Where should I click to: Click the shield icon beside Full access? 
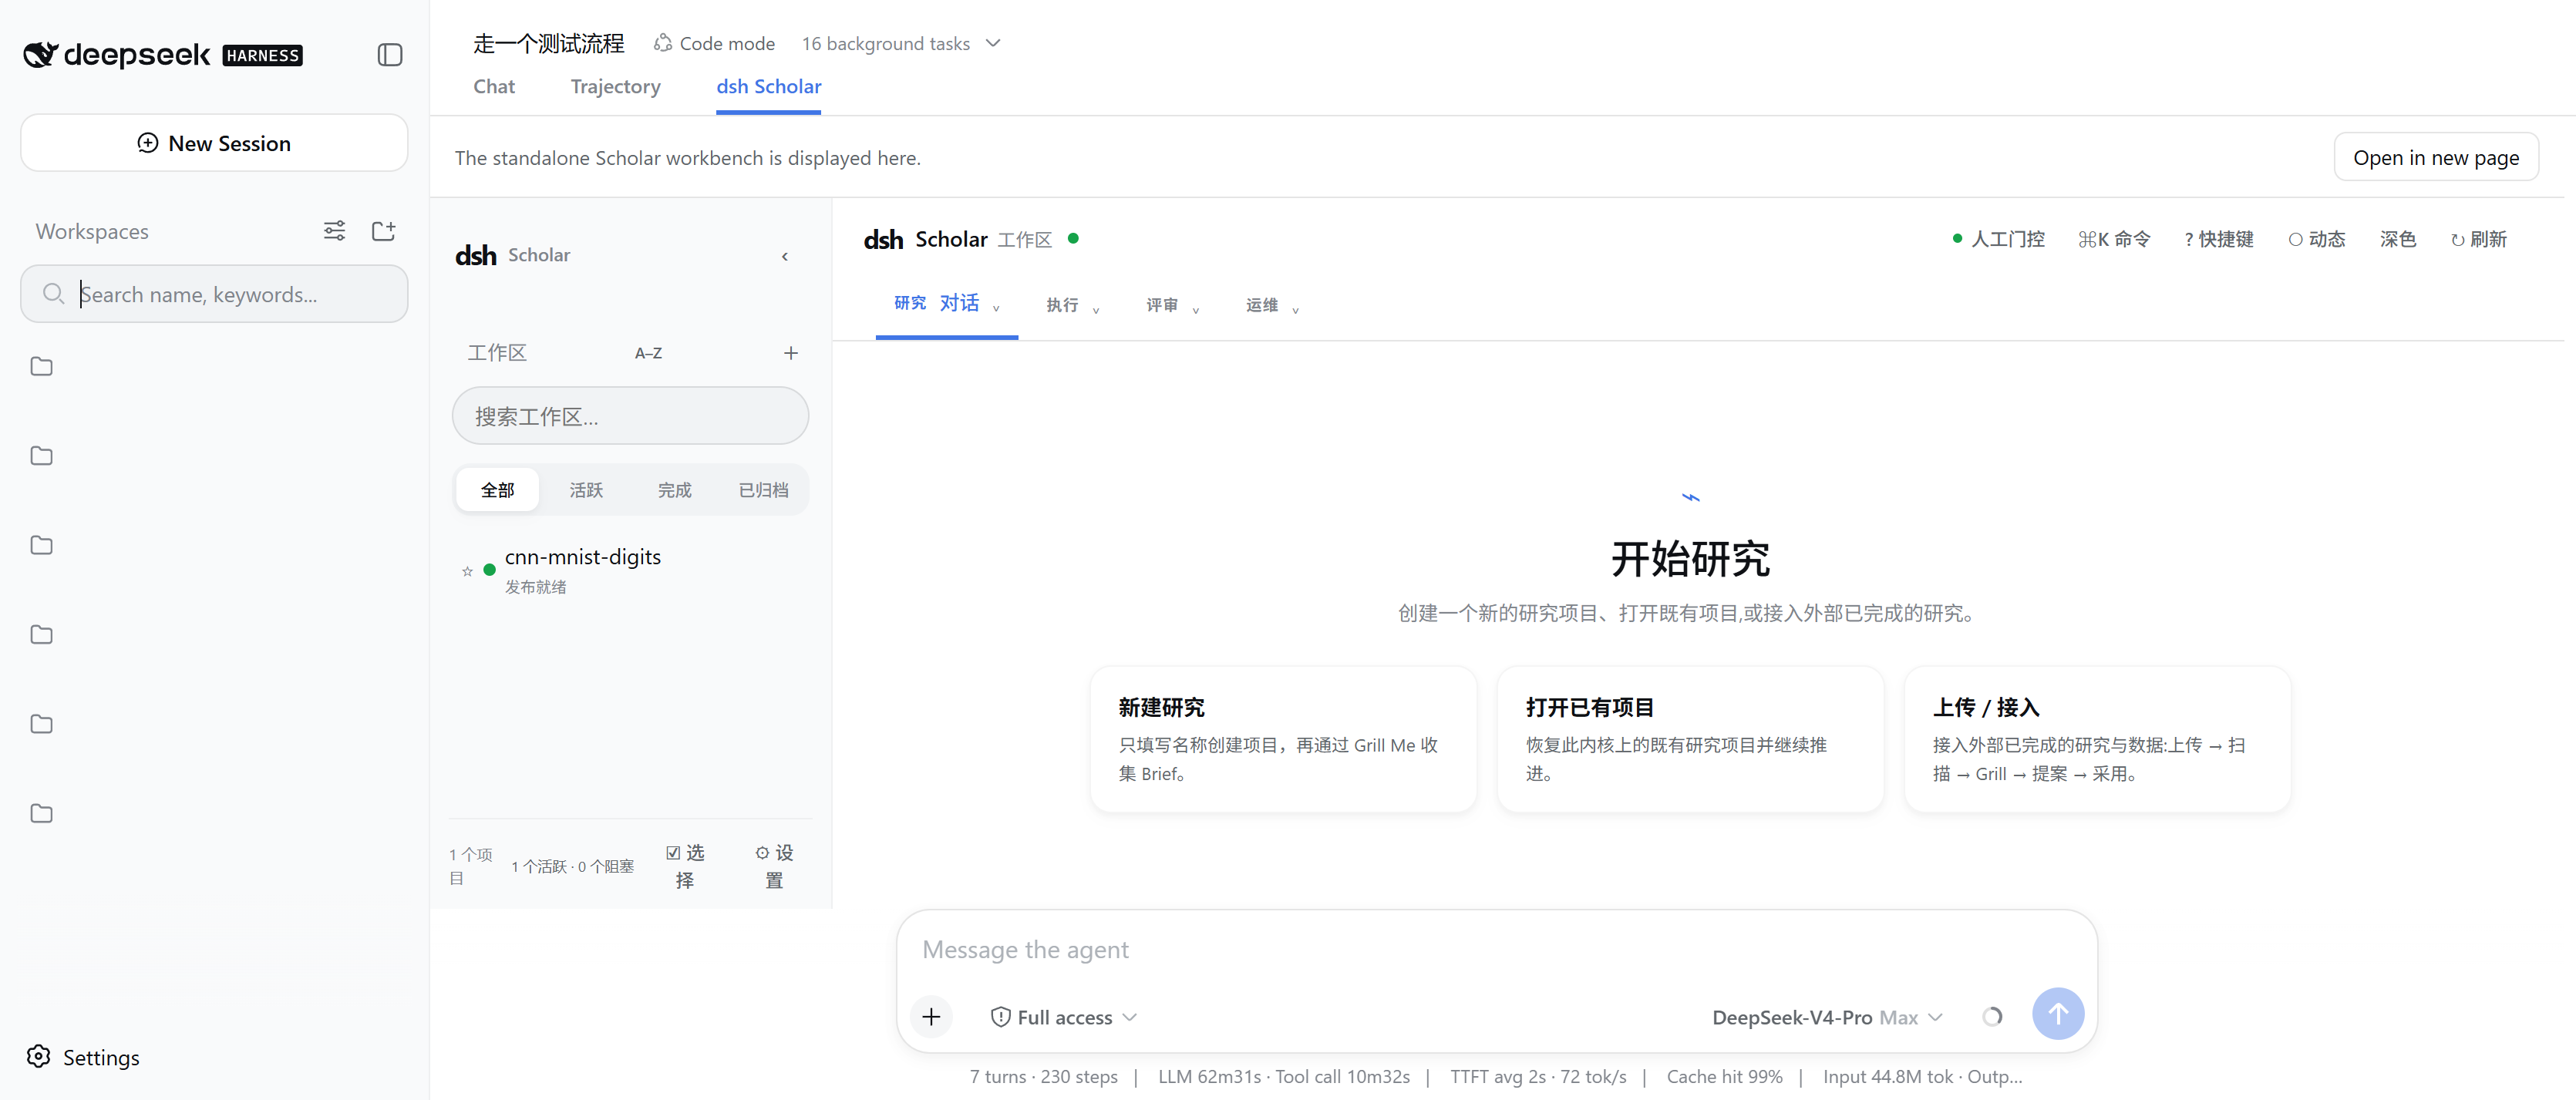(x=1000, y=1017)
